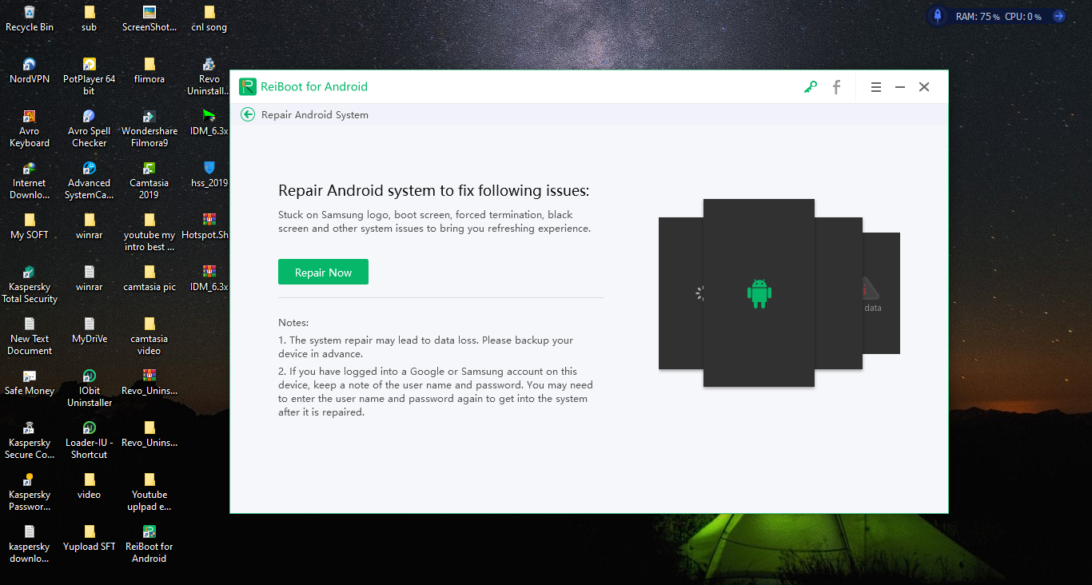Select the rightmost data warning card
This screenshot has height=585, width=1092.
click(882, 293)
